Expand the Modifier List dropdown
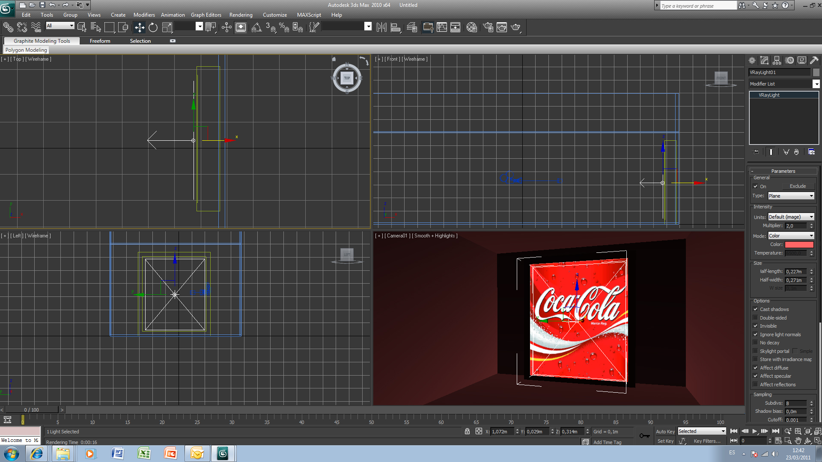Image resolution: width=822 pixels, height=462 pixels. (x=816, y=84)
